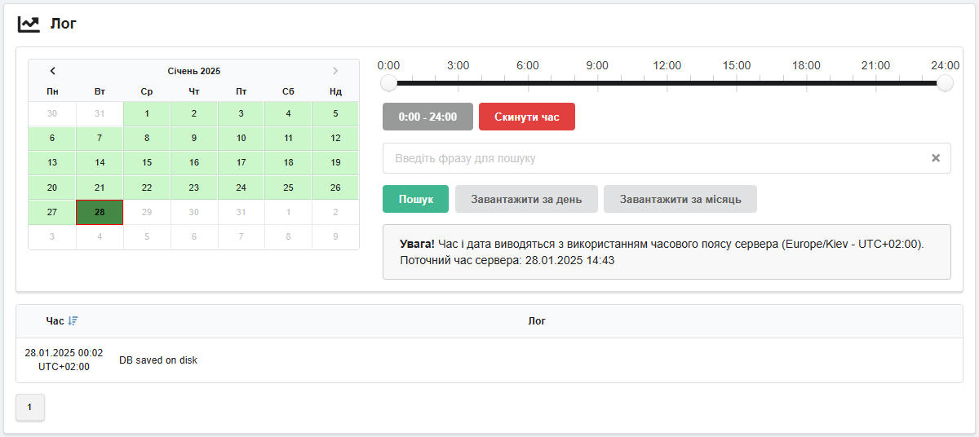Select January 15 in the calendar

(147, 163)
